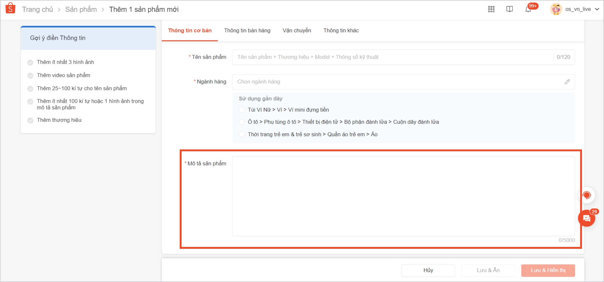Click the os_vn_live user avatar
The width and height of the screenshot is (604, 282).
(x=556, y=9)
